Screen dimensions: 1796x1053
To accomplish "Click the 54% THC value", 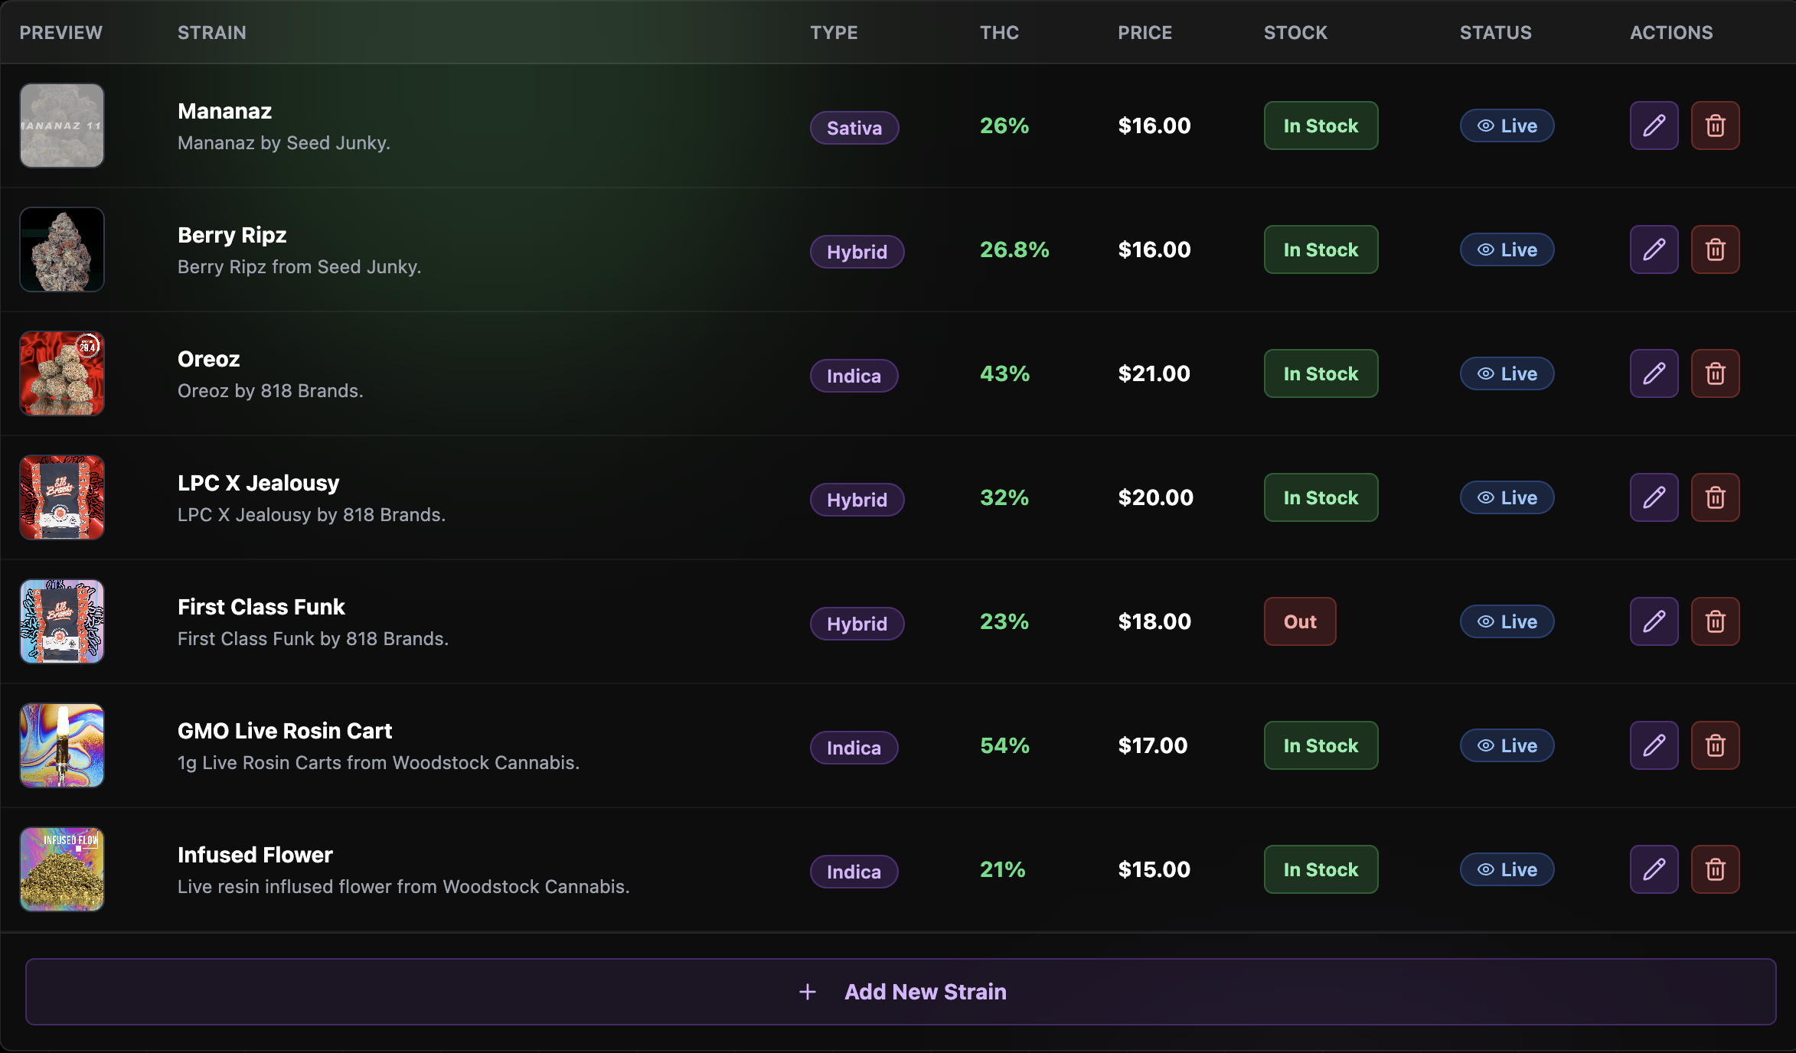I will pyautogui.click(x=1004, y=745).
